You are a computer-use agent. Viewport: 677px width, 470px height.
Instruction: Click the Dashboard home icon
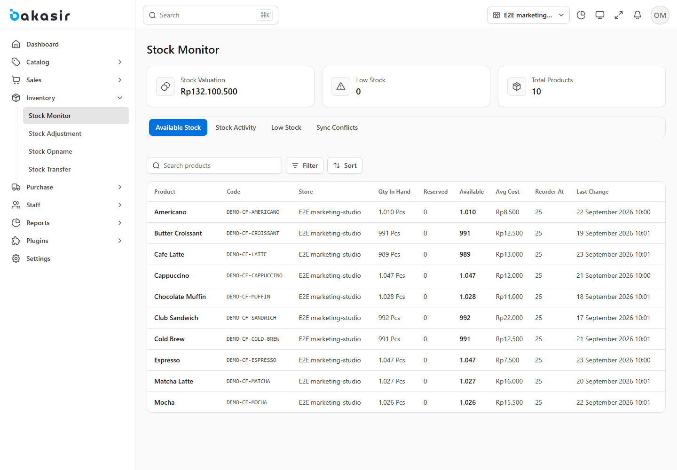click(x=16, y=44)
